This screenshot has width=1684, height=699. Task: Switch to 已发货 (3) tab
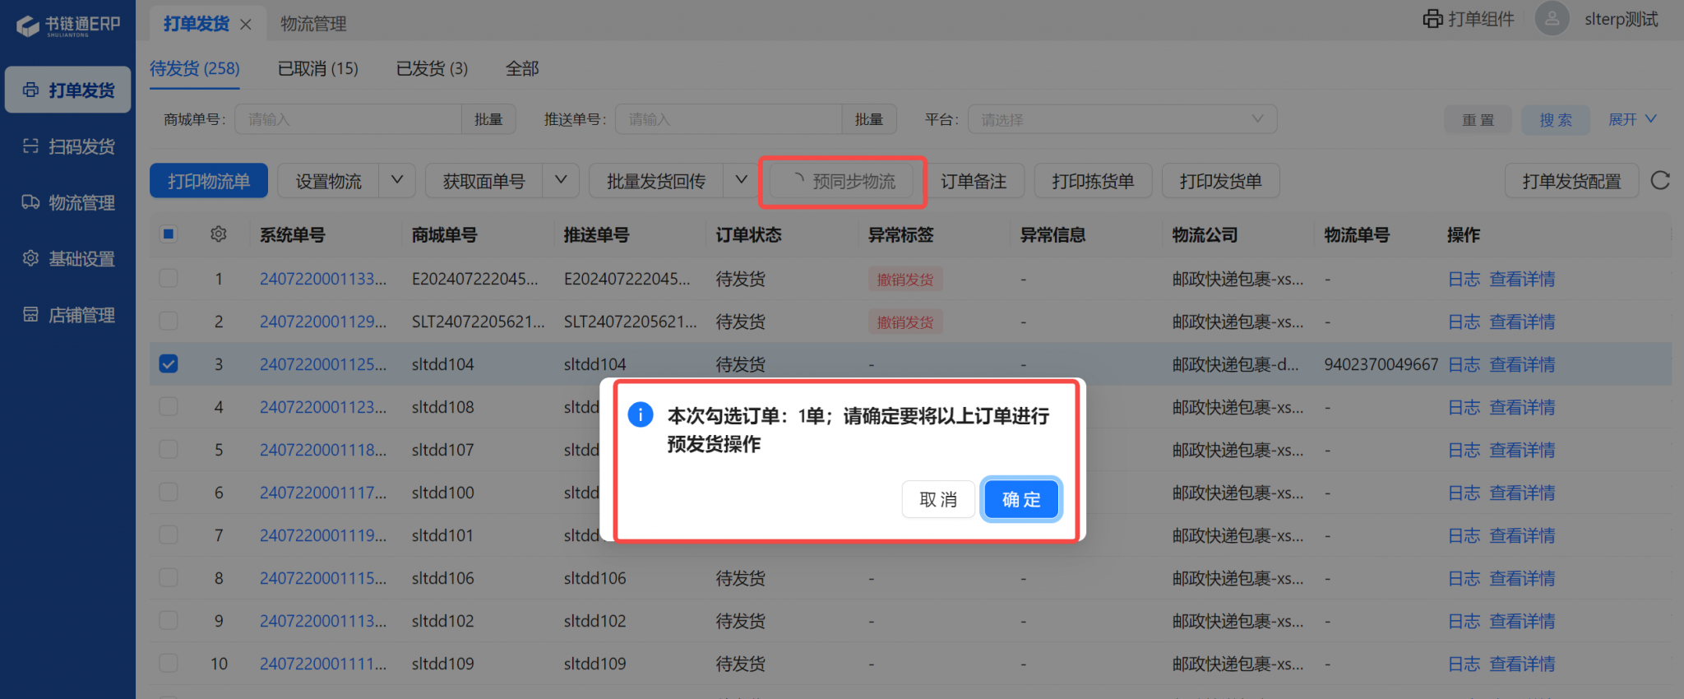432,68
